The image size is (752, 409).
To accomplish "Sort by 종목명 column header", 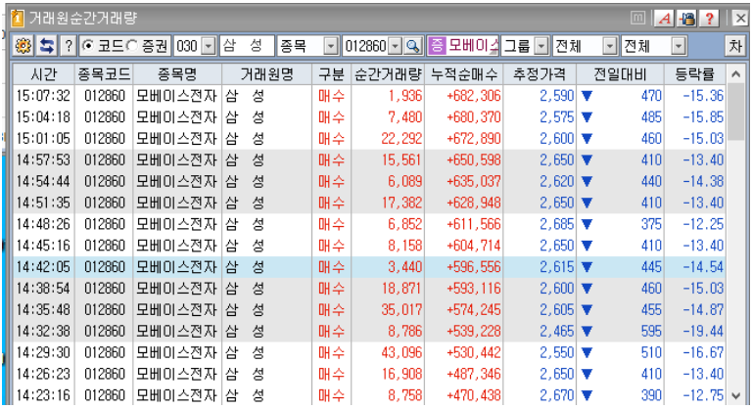I will pyautogui.click(x=177, y=73).
